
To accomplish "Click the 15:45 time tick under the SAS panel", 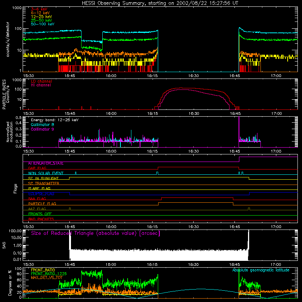I will (70, 265).
